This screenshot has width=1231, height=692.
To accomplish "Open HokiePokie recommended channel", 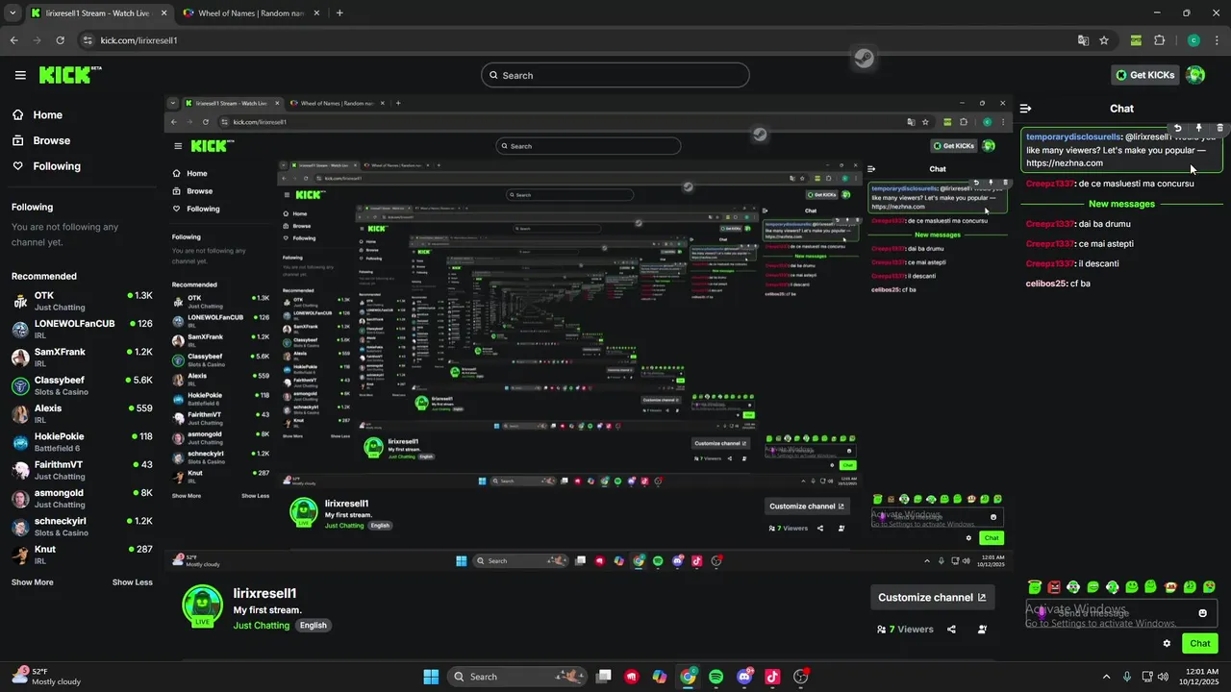I will [x=82, y=441].
